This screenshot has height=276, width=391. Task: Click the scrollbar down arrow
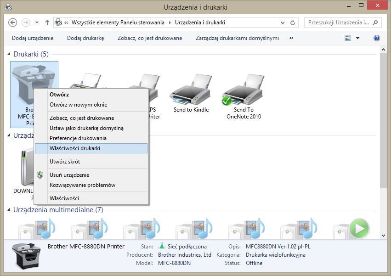(x=384, y=236)
